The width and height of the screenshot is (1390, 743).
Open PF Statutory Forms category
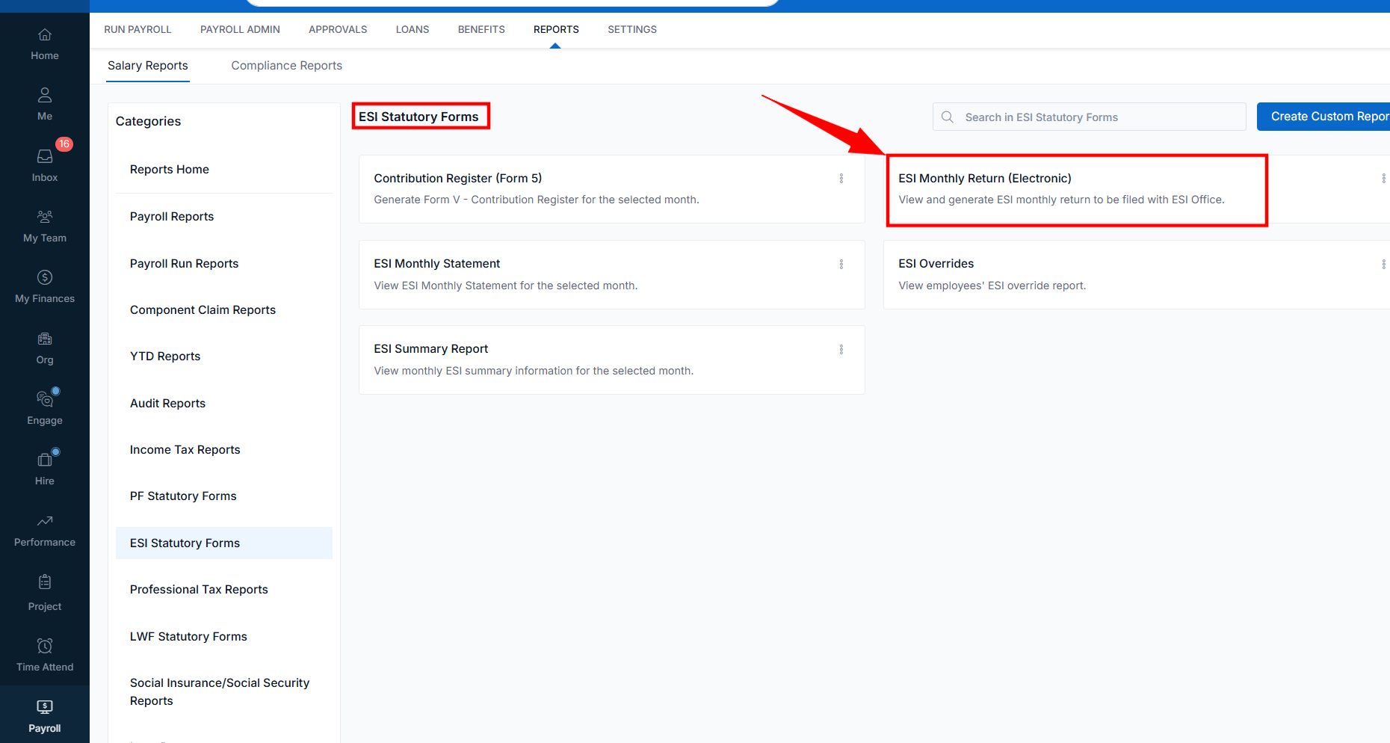(x=183, y=496)
